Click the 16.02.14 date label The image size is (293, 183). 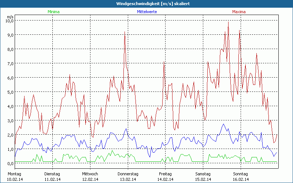(x=241, y=179)
